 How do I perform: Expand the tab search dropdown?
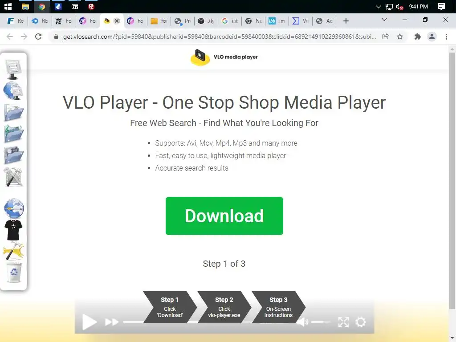pyautogui.click(x=384, y=20)
